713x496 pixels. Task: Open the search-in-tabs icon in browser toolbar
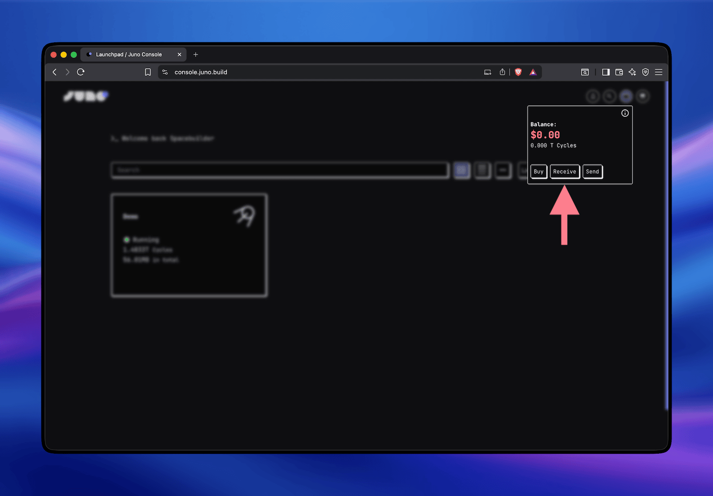tap(585, 72)
